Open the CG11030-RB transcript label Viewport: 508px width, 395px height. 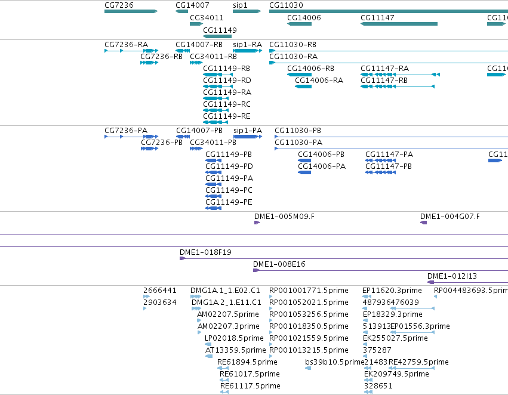[293, 45]
